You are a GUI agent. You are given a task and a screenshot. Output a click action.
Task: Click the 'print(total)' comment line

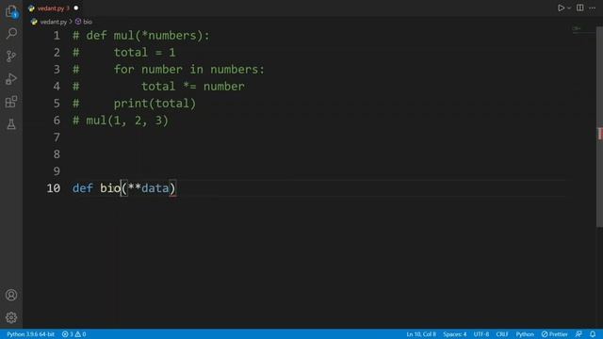[155, 104]
